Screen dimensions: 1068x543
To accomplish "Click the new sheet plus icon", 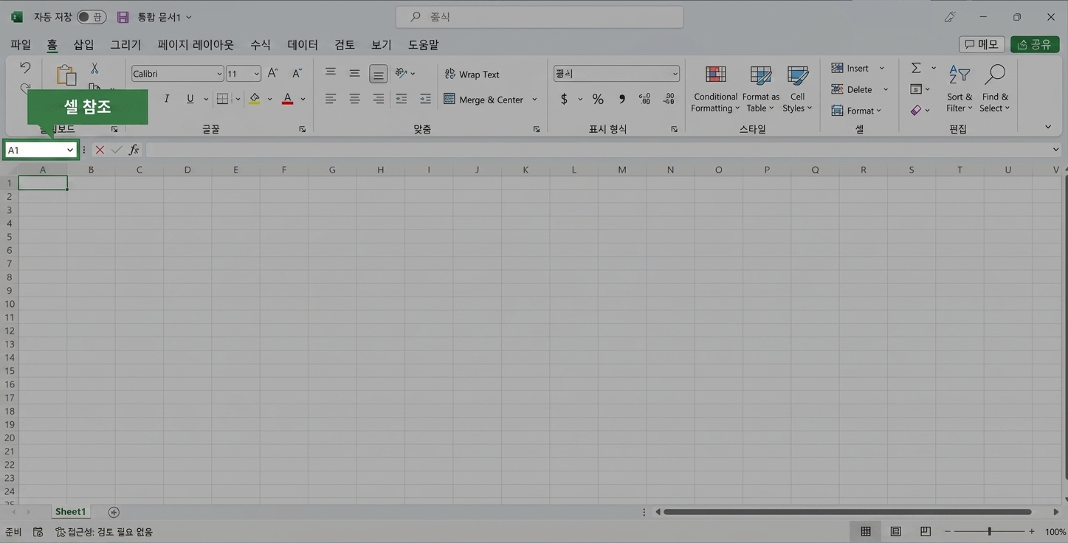I will 114,512.
